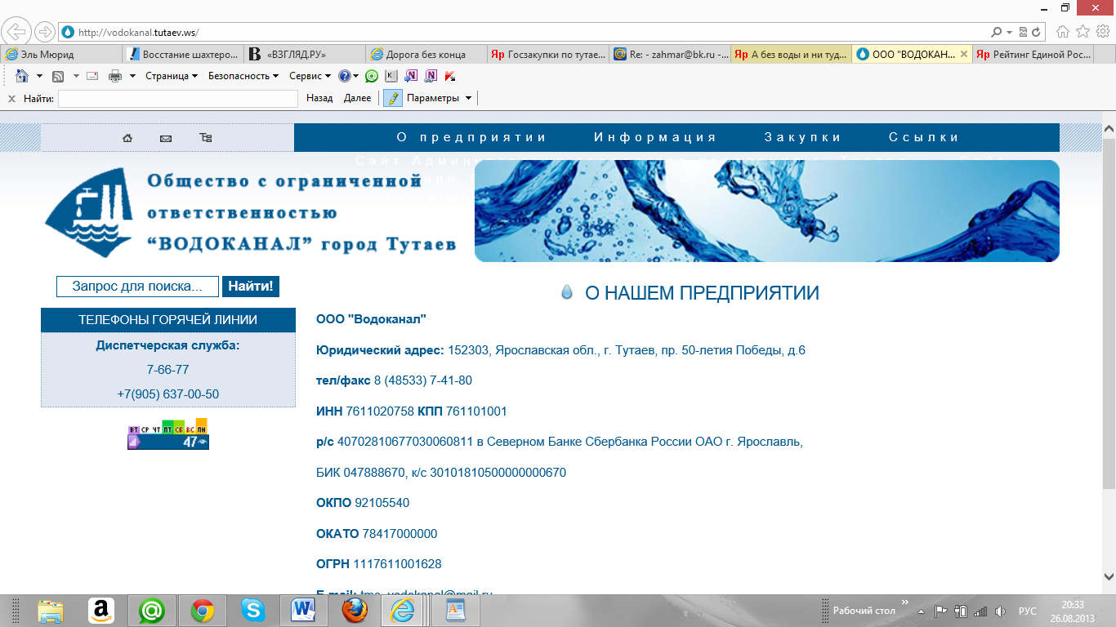Open 'Ссылки' site menu item

tap(924, 137)
